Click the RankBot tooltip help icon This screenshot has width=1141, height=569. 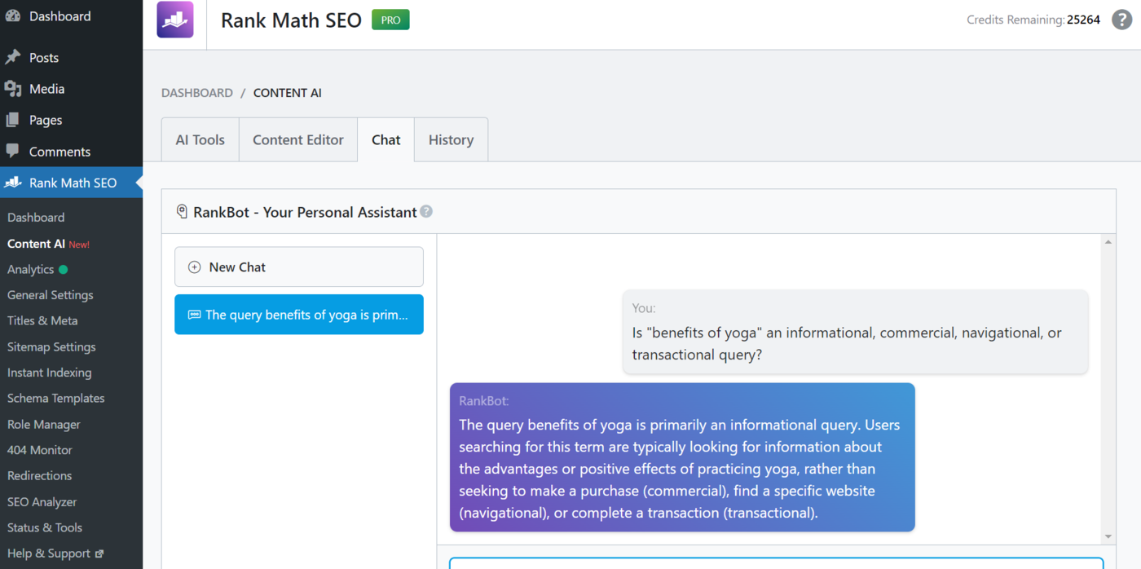(x=427, y=211)
